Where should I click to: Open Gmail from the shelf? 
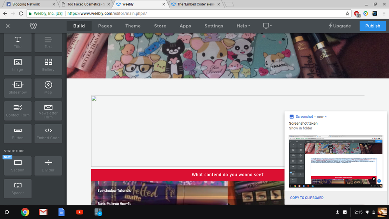tap(43, 212)
